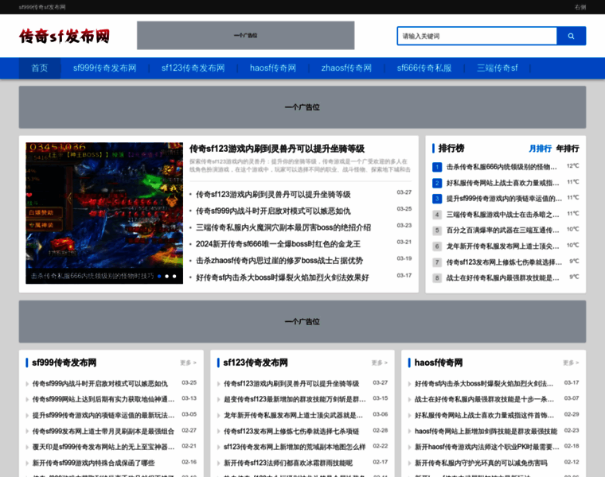Select the first carousel dot indicator

(159, 276)
